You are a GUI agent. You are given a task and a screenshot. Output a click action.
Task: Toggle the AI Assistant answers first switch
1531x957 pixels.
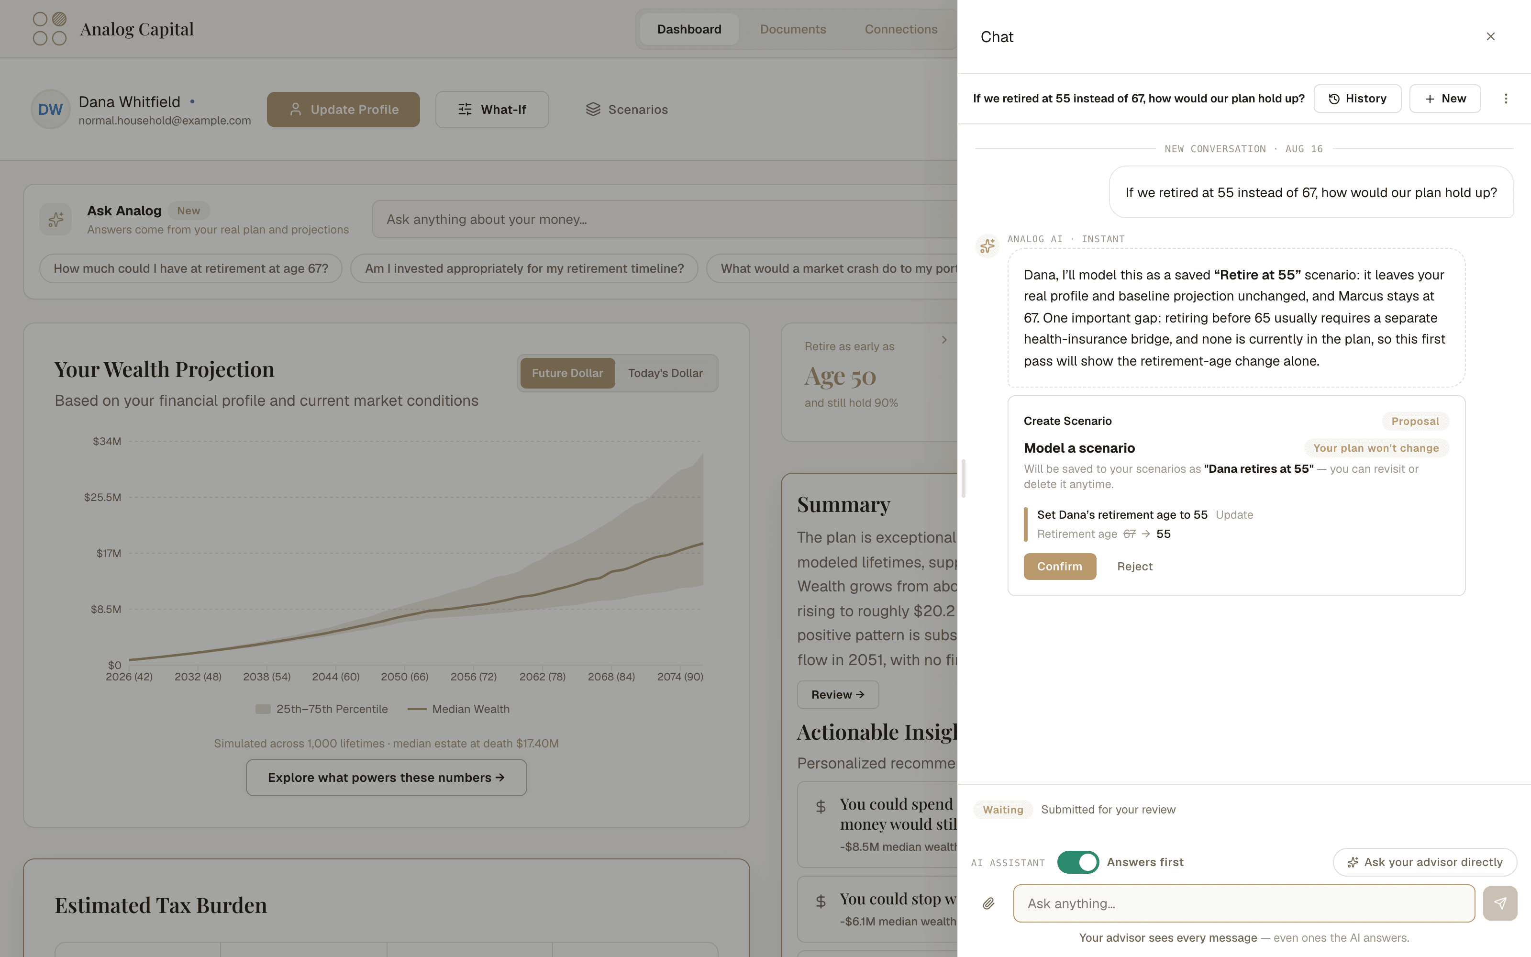click(1078, 862)
